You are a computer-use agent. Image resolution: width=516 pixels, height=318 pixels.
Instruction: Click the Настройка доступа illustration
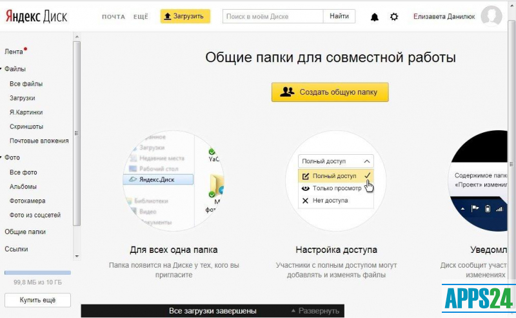(x=336, y=181)
